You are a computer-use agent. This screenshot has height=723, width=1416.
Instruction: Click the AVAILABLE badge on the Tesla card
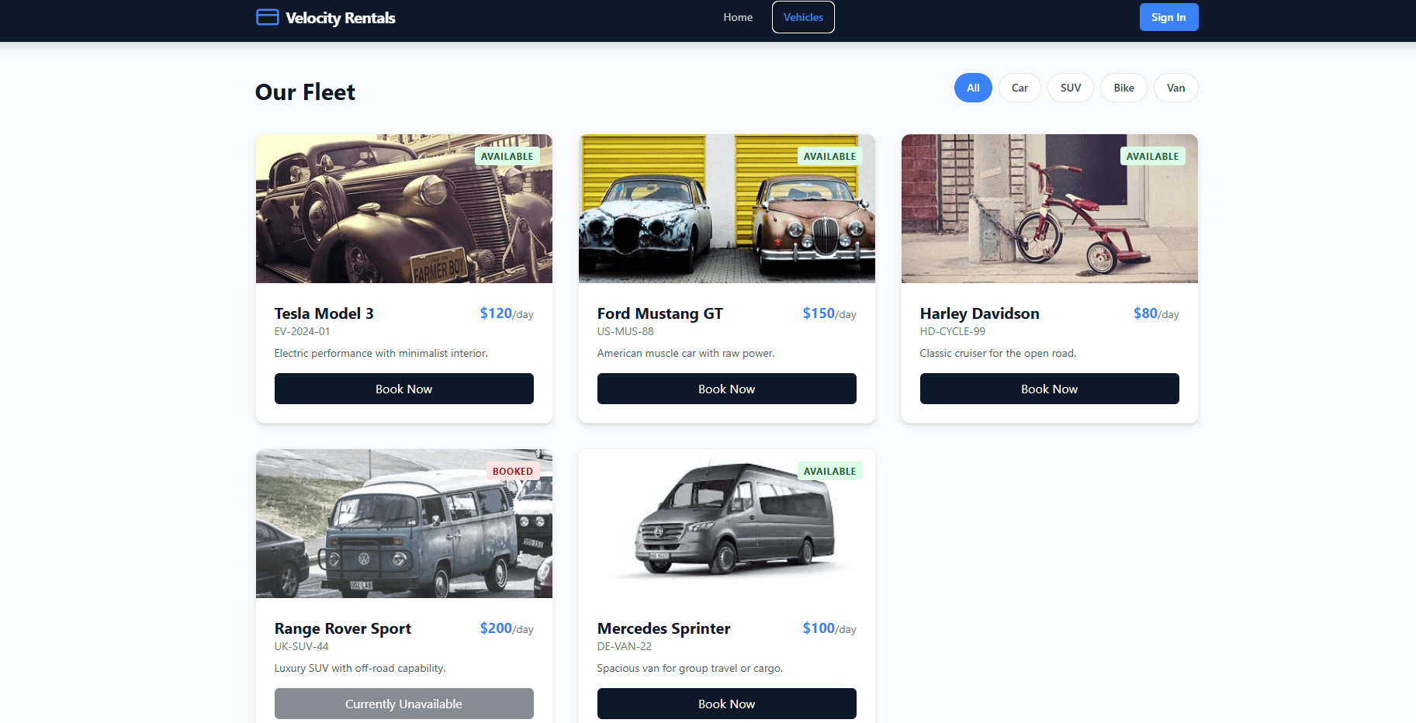507,156
